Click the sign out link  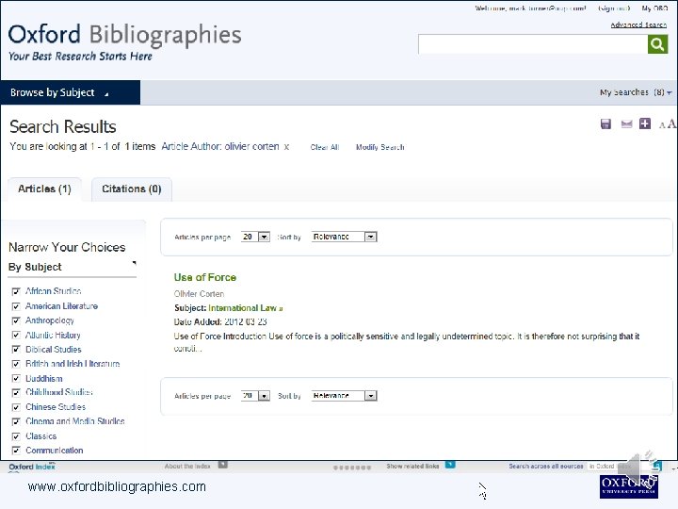(614, 8)
